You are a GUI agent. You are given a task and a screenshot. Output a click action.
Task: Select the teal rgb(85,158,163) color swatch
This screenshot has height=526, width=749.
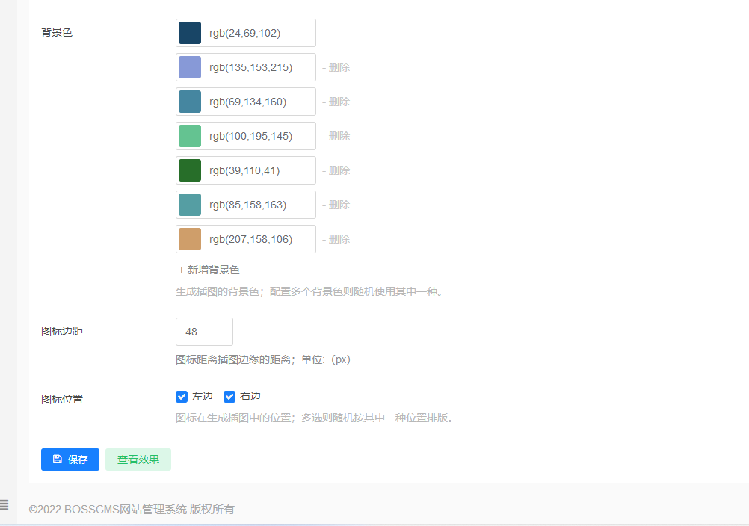[x=190, y=205]
